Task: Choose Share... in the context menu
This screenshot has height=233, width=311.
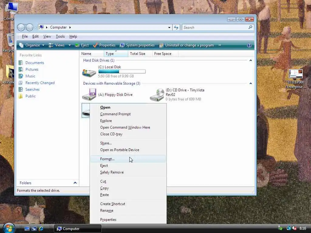Action: [128, 143]
